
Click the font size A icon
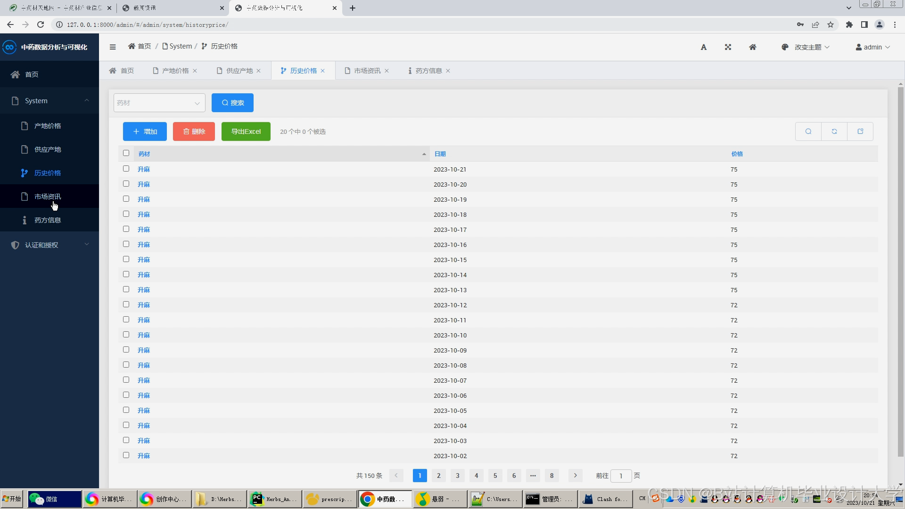[703, 47]
